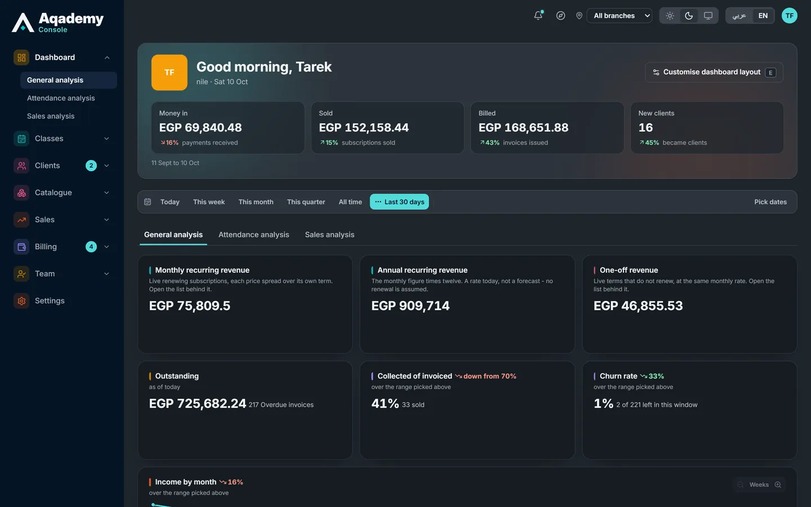
Task: Select the This quarter range
Action: (306, 202)
